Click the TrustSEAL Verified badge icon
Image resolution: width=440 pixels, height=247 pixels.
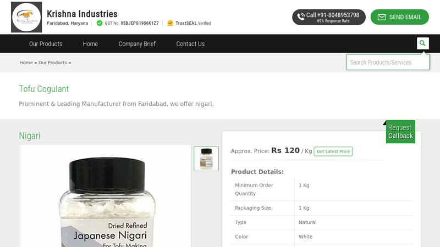point(170,23)
